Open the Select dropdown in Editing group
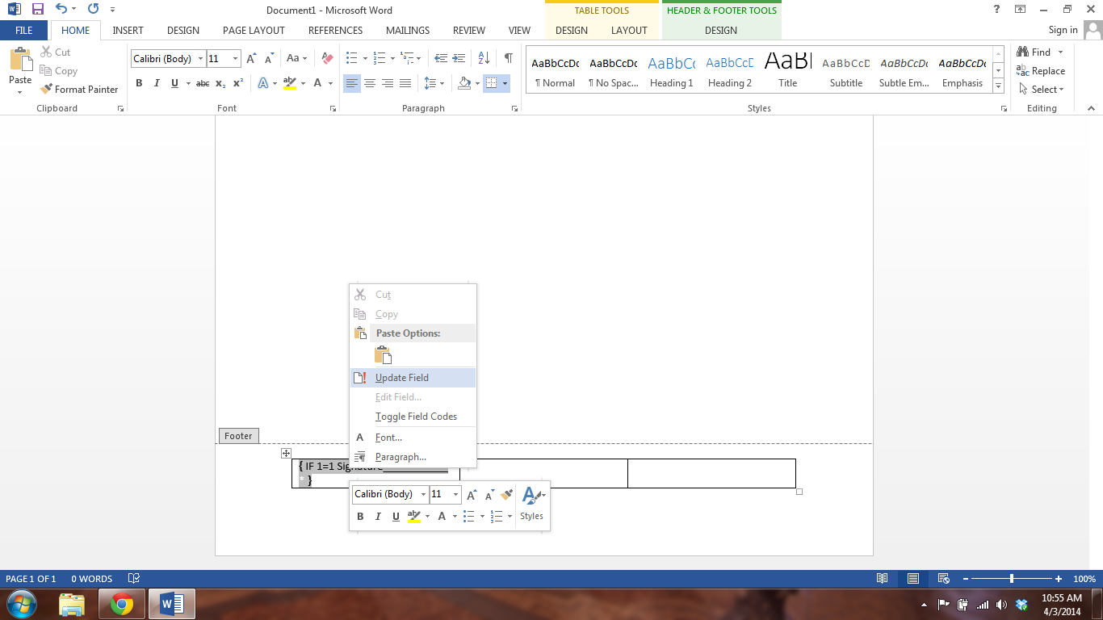The width and height of the screenshot is (1103, 620). [x=1042, y=90]
